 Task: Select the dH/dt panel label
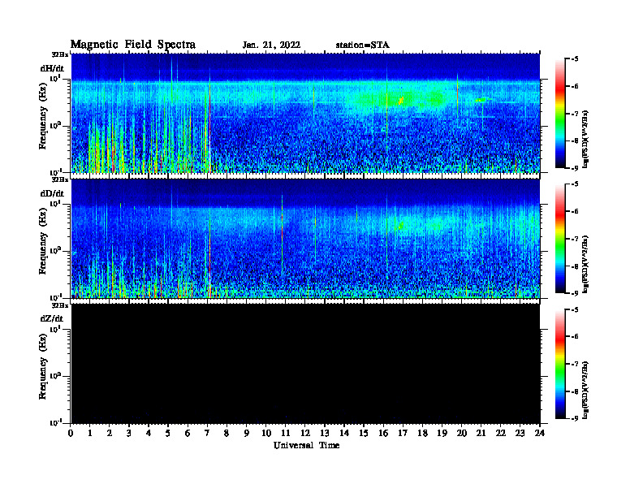(52, 68)
